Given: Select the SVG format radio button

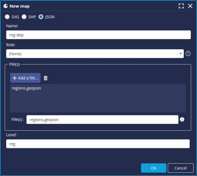Looking at the screenshot, I should tap(7, 17).
